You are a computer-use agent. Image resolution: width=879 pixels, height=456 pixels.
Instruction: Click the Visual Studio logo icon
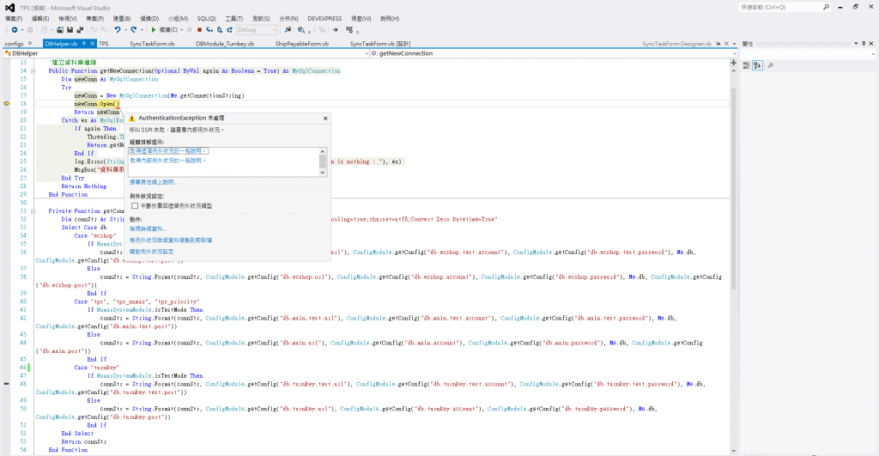coord(9,8)
